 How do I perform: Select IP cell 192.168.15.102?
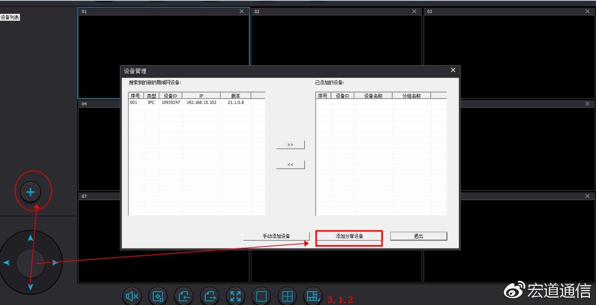click(202, 102)
